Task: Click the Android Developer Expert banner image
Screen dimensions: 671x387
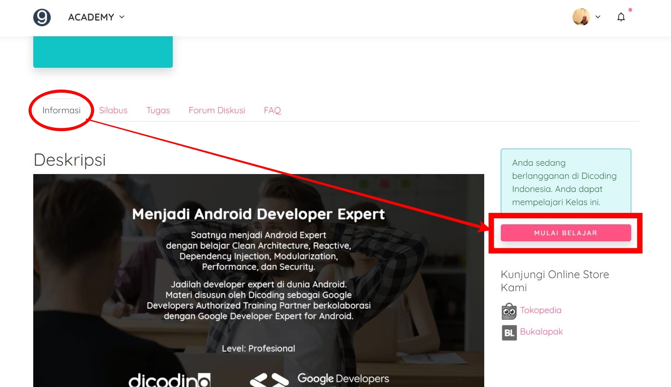Action: point(259,280)
